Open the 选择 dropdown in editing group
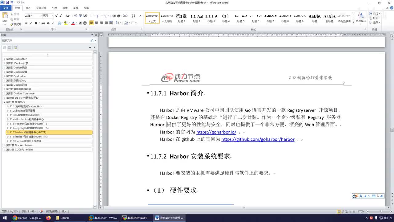394x222 pixels. 375,23
